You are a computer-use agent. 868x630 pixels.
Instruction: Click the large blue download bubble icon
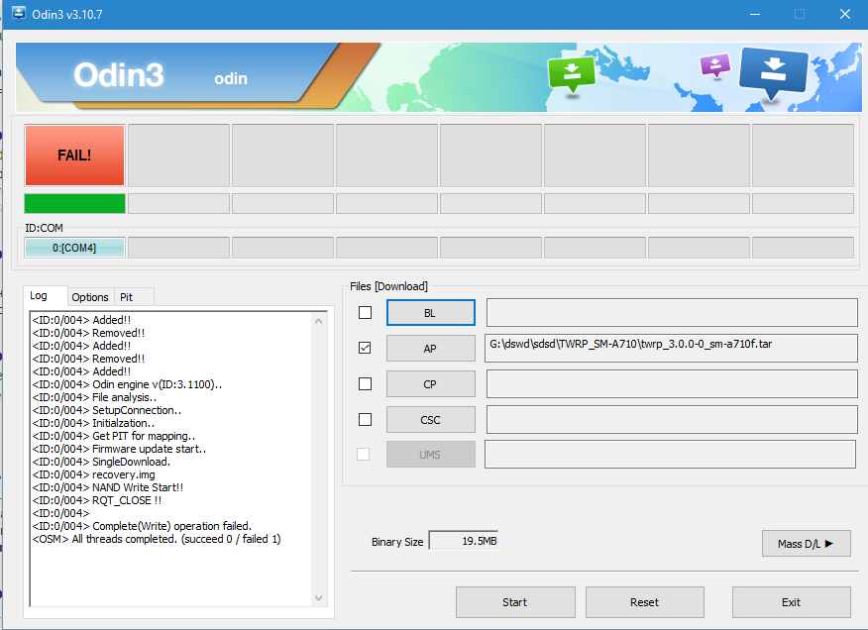tap(774, 71)
